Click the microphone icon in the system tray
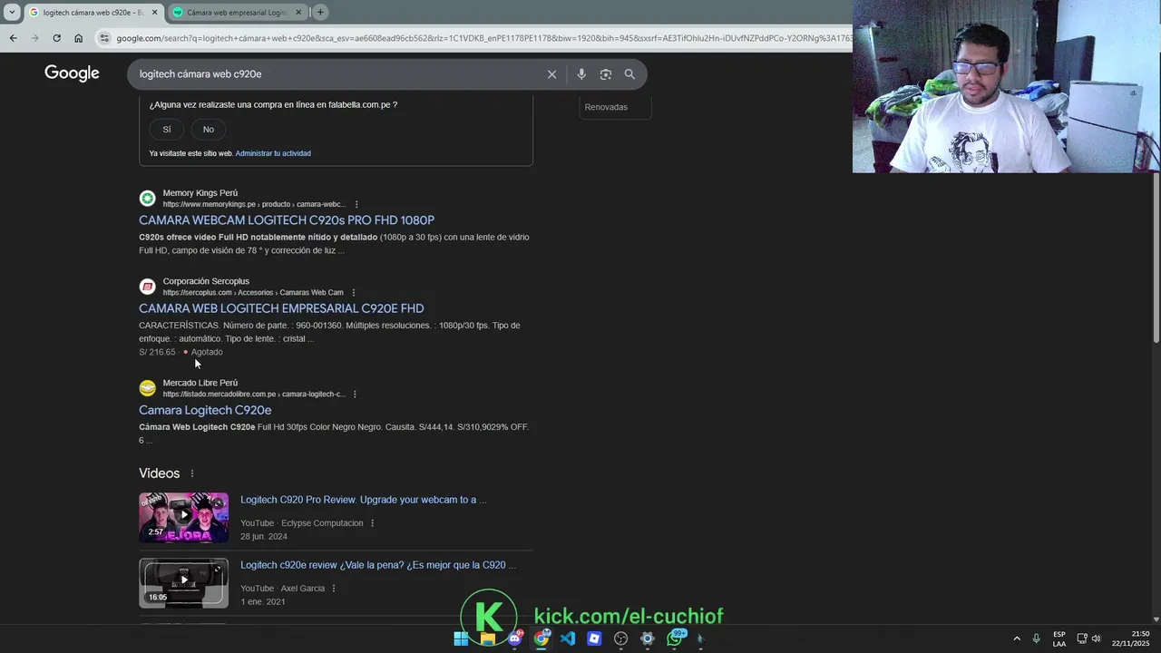 point(1036,638)
